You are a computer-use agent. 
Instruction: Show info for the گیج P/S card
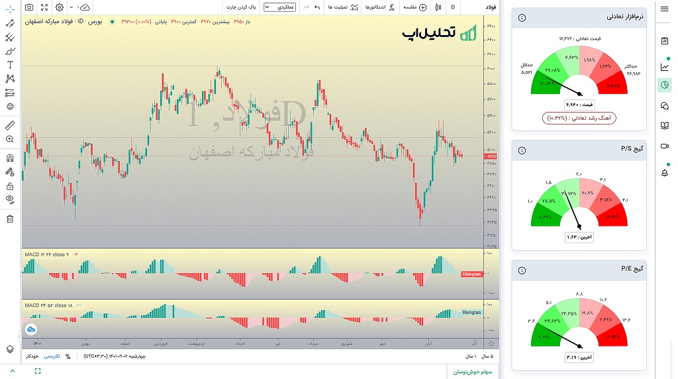(x=522, y=150)
